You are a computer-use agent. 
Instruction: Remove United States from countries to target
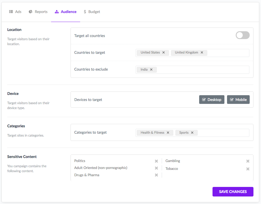click(164, 52)
